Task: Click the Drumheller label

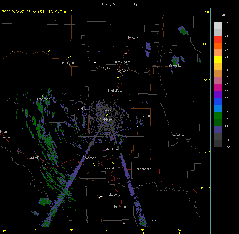Action: 177,135
